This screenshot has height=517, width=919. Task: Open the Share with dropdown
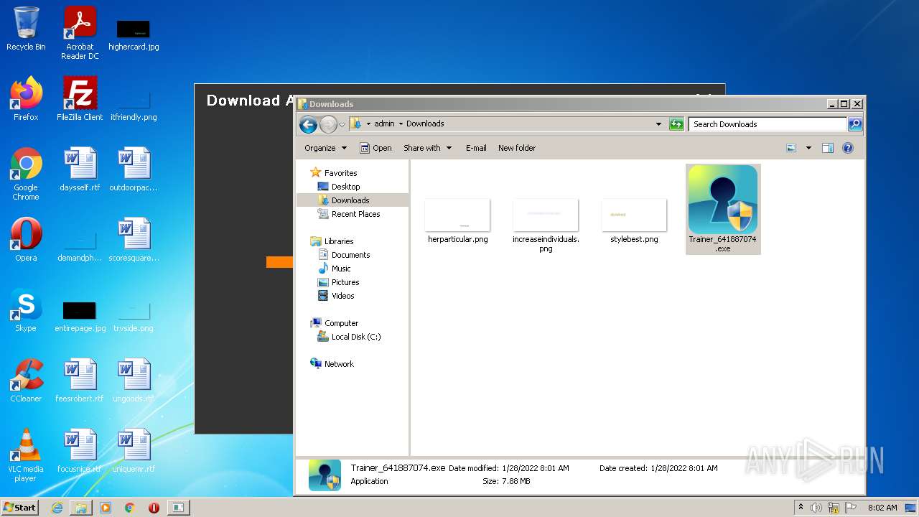pyautogui.click(x=428, y=148)
